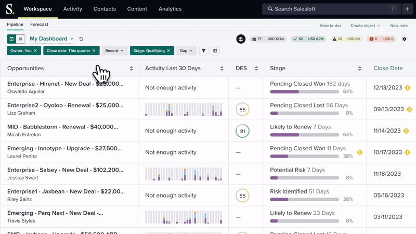
Task: Click the plus button in top bar
Action: [x=408, y=9]
